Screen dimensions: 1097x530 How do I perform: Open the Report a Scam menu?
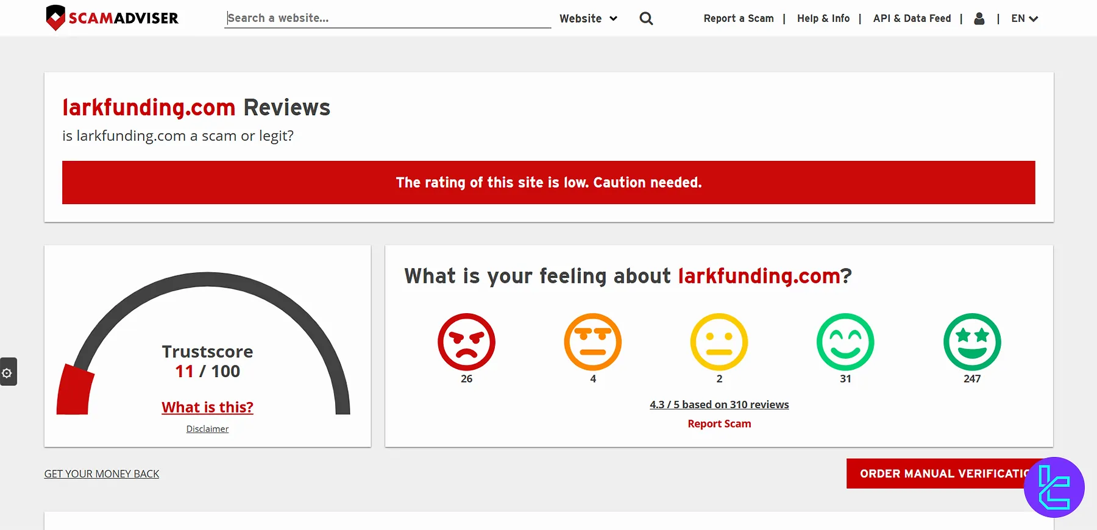(x=738, y=19)
